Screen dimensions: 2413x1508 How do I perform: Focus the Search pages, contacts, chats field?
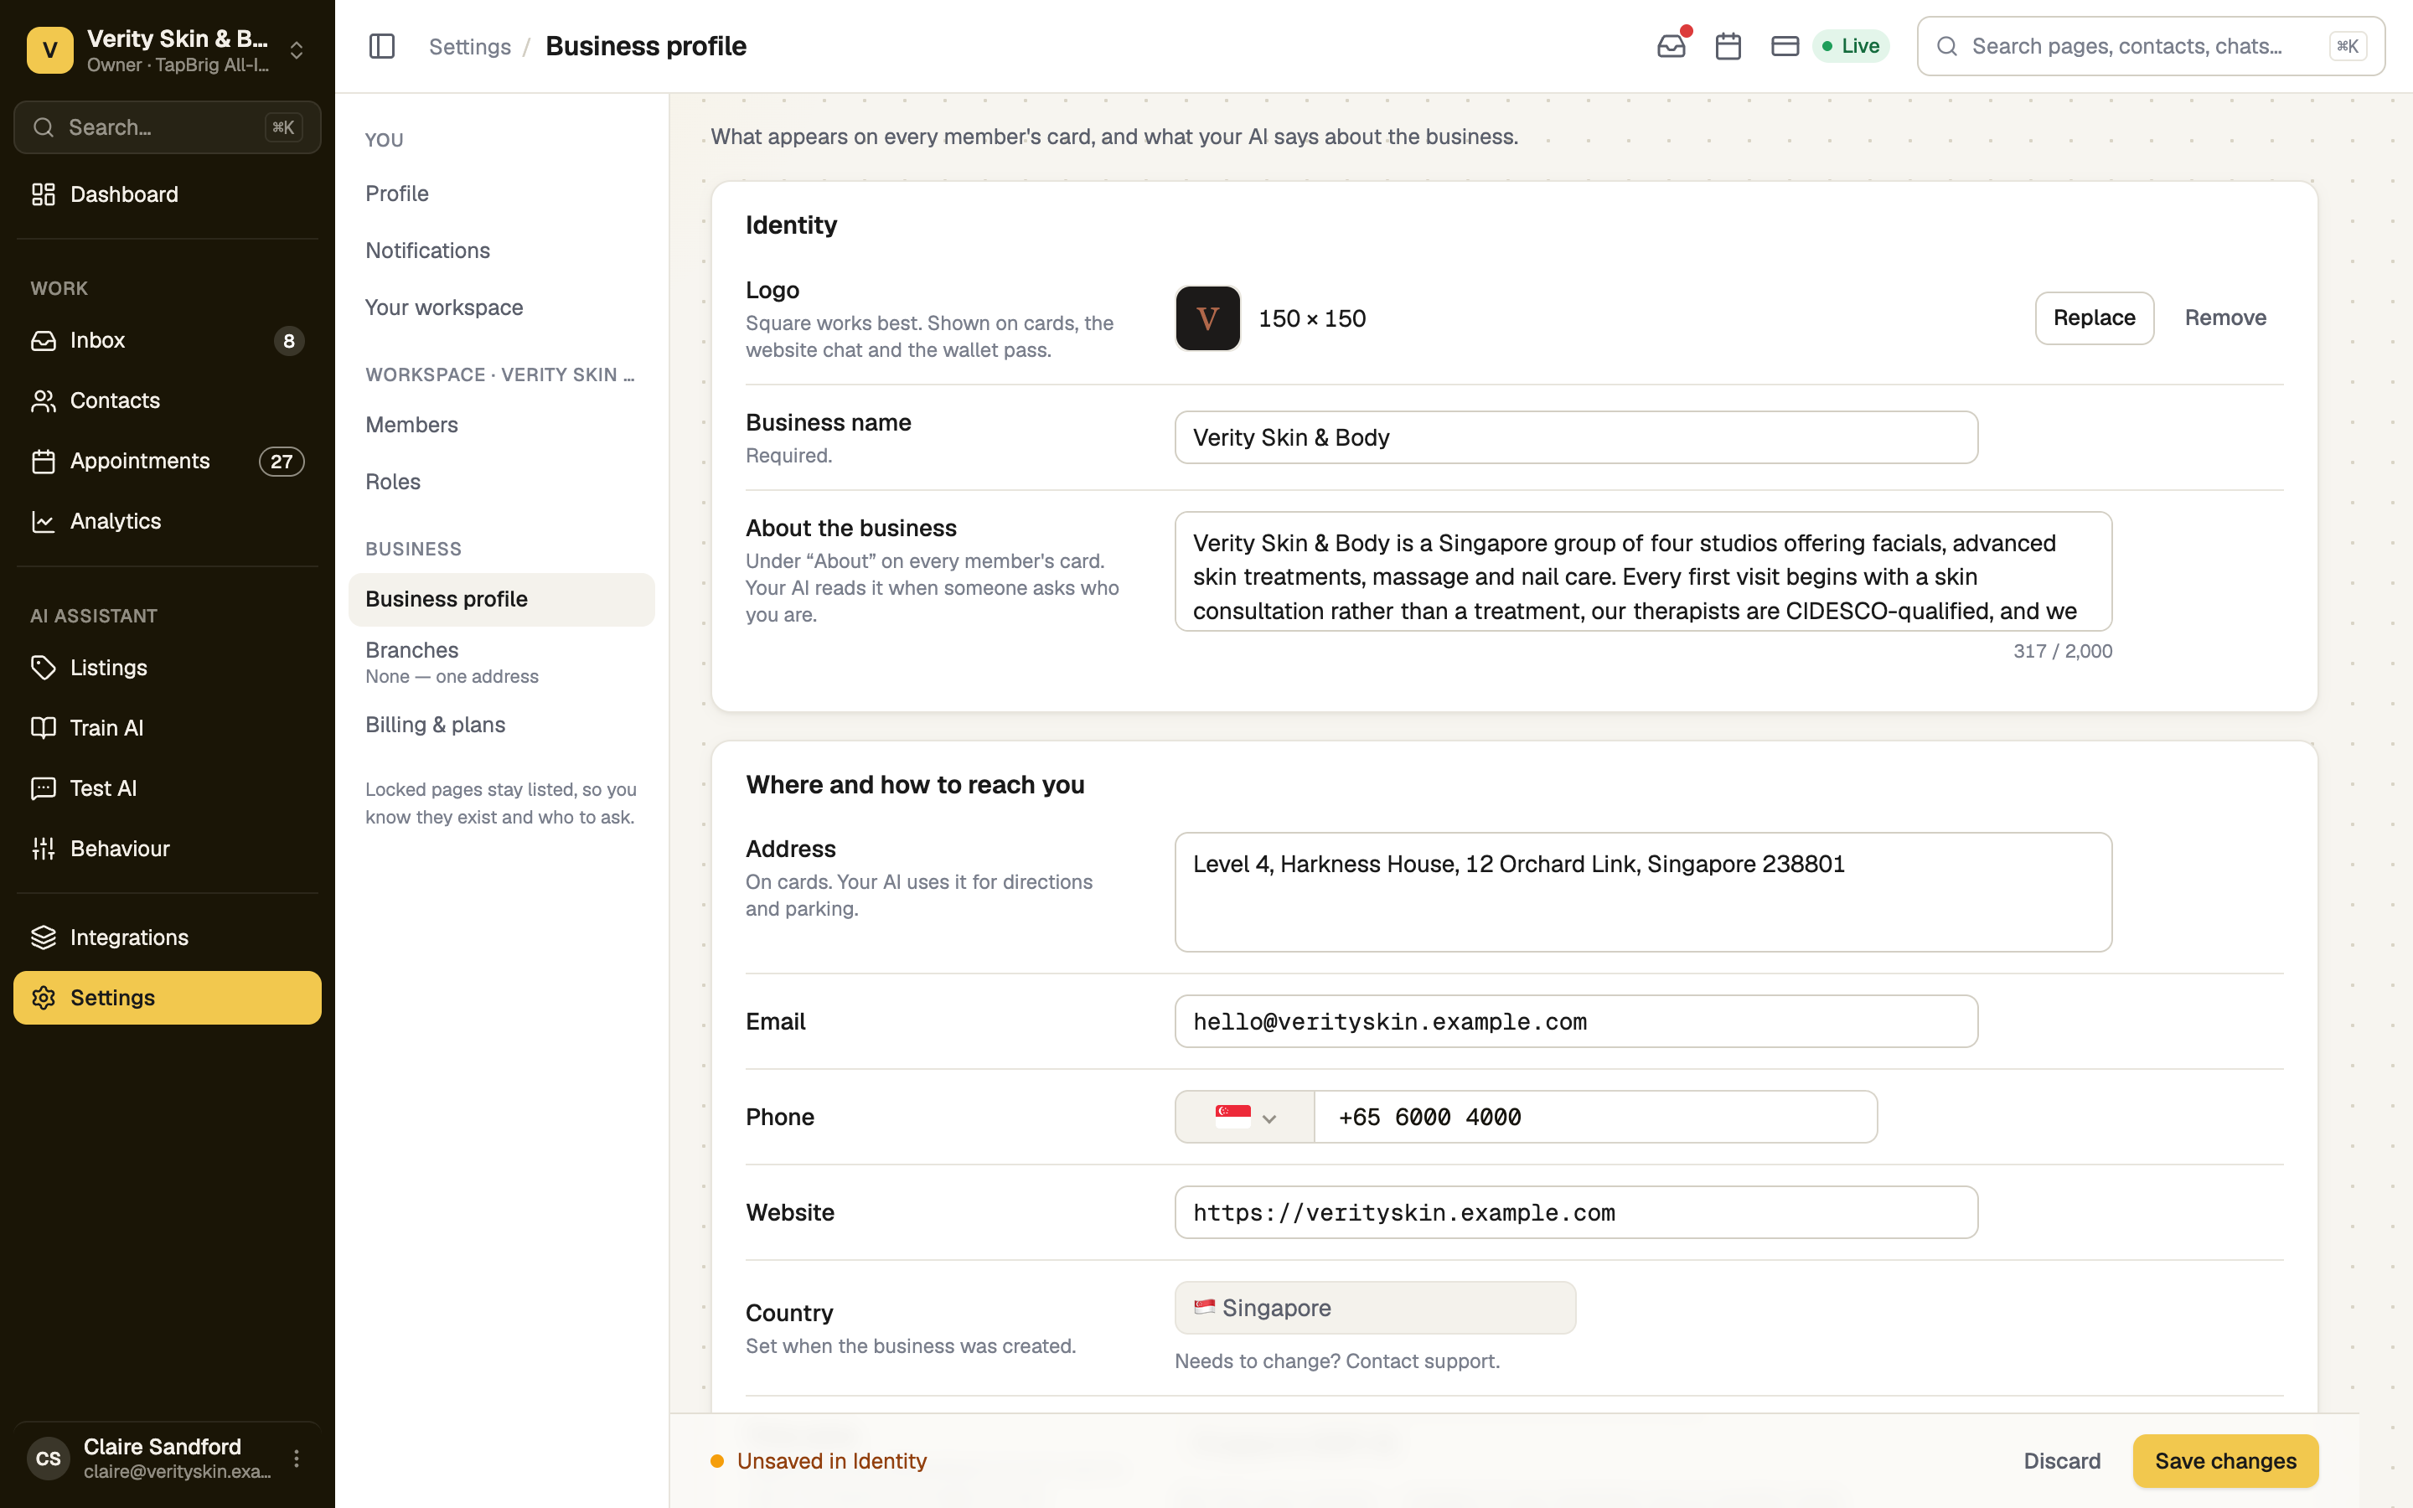(2151, 46)
